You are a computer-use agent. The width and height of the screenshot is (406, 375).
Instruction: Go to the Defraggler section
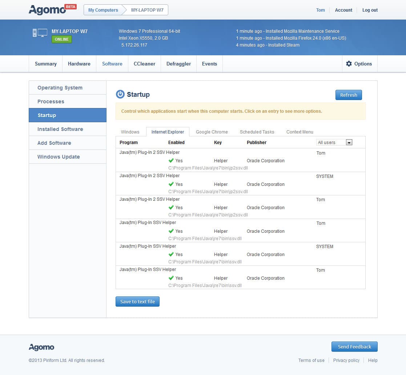click(x=178, y=64)
